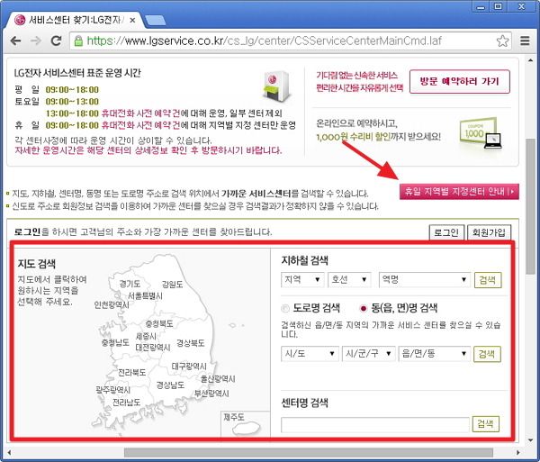Open 휴일 지역별 지정센터 안내 link
The height and width of the screenshot is (462, 540).
pyautogui.click(x=459, y=191)
